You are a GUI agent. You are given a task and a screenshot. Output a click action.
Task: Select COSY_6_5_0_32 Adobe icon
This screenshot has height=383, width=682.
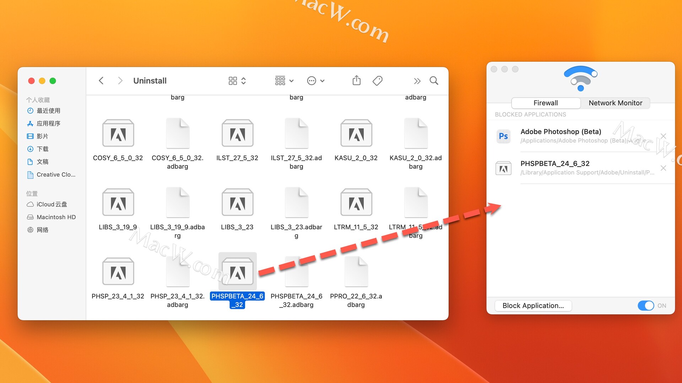(x=119, y=135)
